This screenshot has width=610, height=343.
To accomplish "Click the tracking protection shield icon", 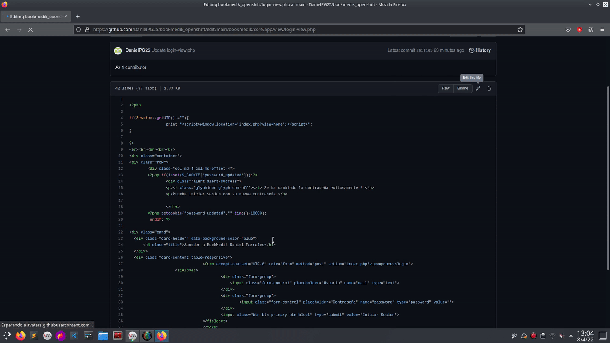I will [78, 30].
